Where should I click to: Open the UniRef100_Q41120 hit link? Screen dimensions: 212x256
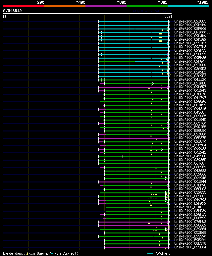pyautogui.click(x=190, y=80)
